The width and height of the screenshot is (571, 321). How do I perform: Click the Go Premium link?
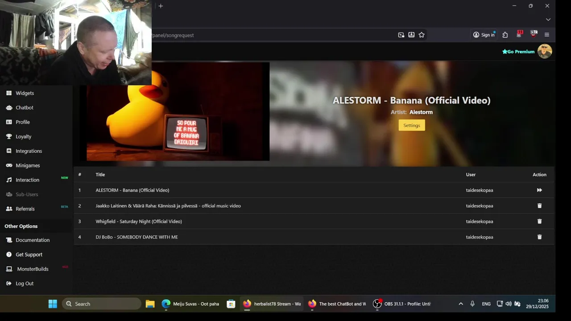518,52
